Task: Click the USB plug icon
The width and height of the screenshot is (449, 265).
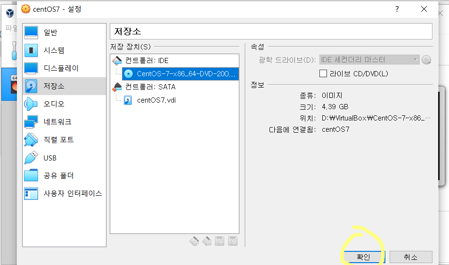Action: tap(31, 158)
